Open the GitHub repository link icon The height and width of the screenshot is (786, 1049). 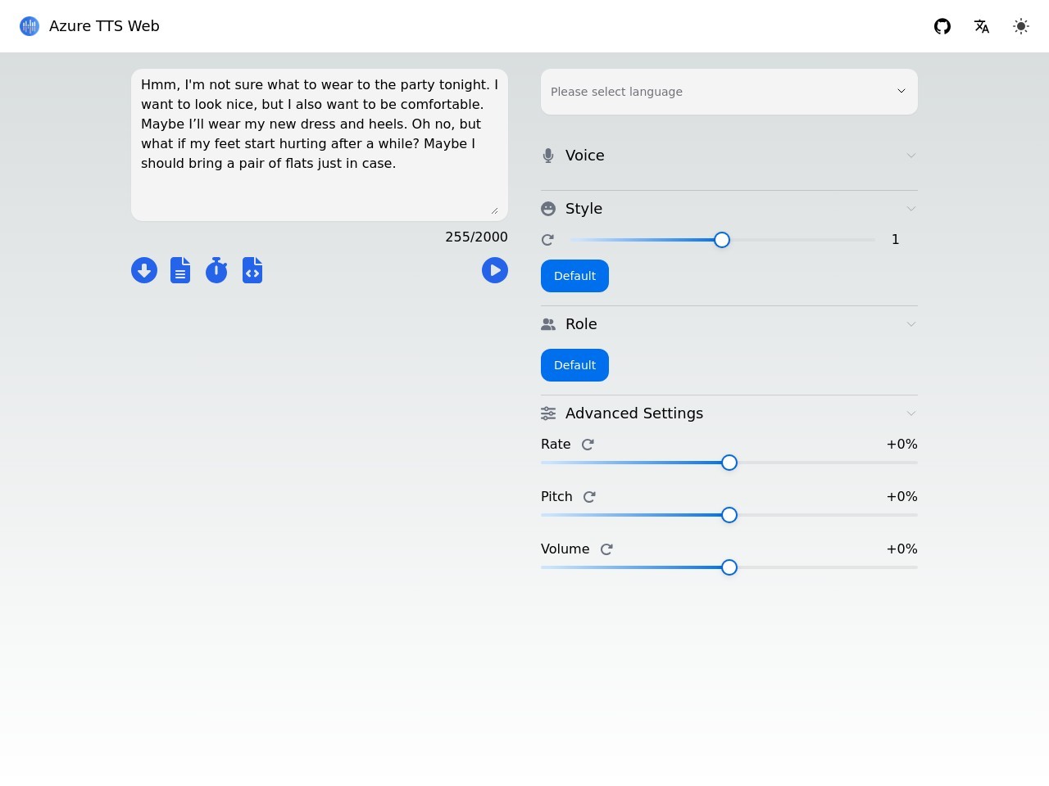click(x=942, y=26)
